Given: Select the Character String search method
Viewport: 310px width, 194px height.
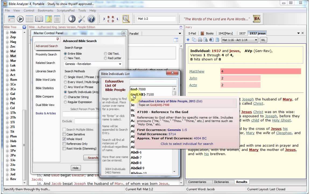Looking at the screenshot, I should (x=65, y=97).
